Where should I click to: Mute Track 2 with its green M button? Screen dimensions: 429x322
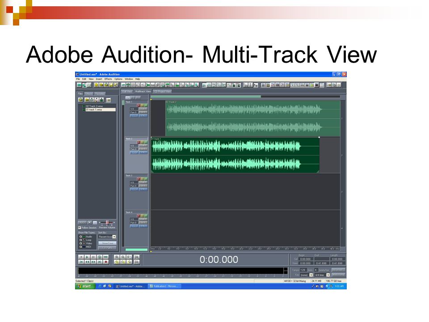[x=146, y=142]
